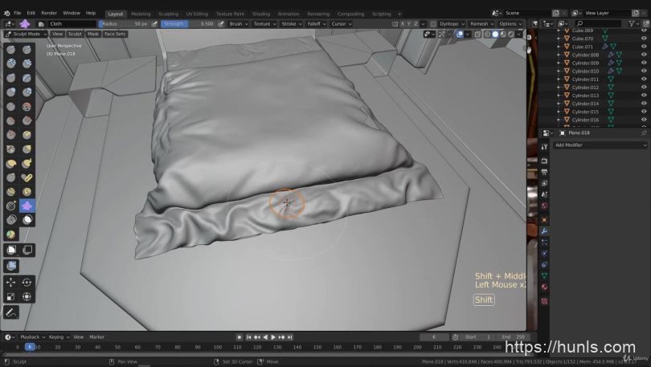Viewport: 651px width, 367px height.
Task: Select the Inflate brush tool
Action: coord(10,92)
